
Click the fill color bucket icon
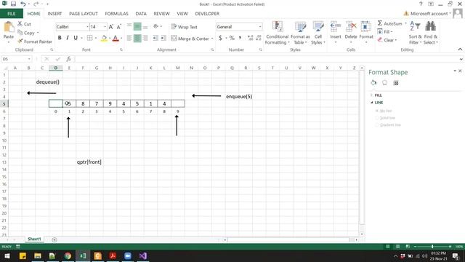click(104, 38)
